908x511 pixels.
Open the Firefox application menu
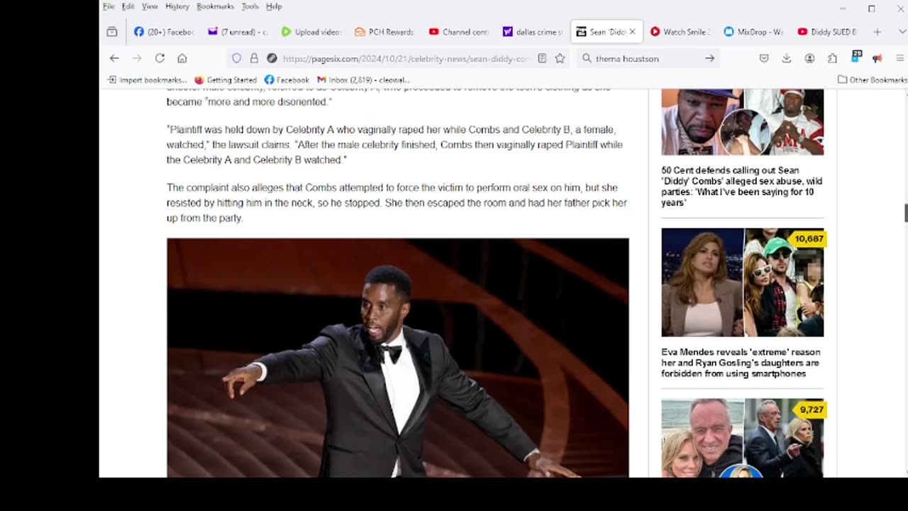click(x=900, y=58)
